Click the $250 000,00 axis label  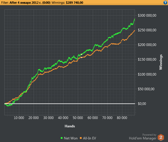147,30
